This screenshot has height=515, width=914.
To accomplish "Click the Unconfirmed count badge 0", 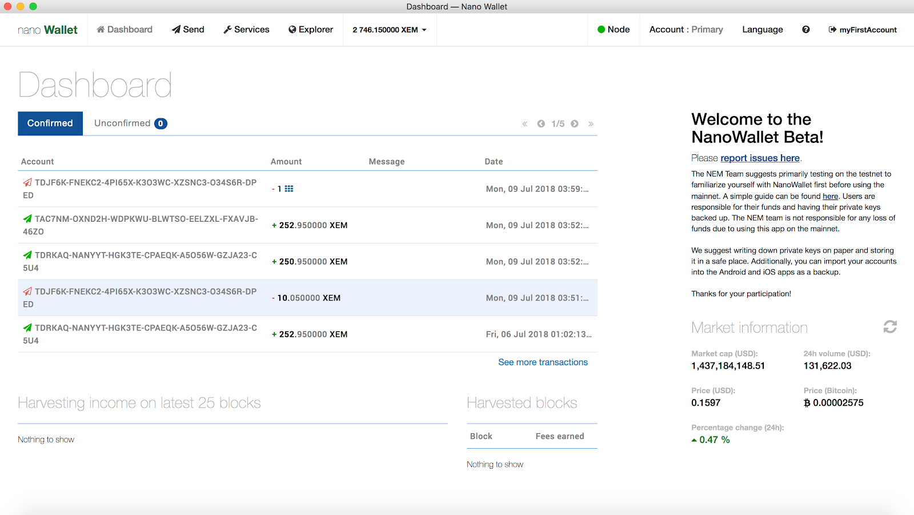I will pyautogui.click(x=161, y=123).
